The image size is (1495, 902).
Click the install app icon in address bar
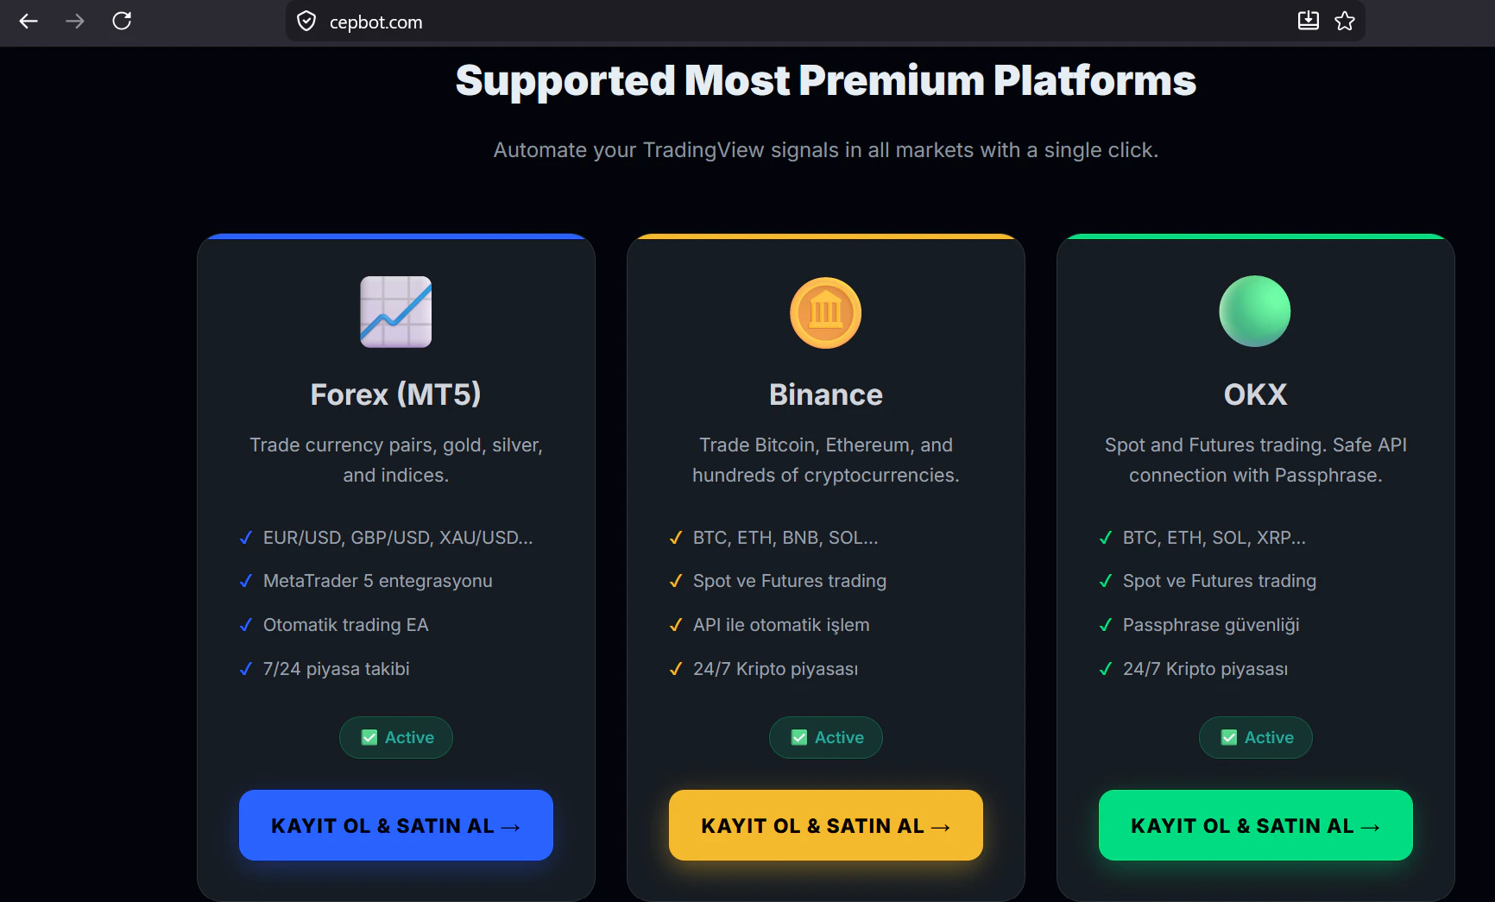coord(1309,21)
